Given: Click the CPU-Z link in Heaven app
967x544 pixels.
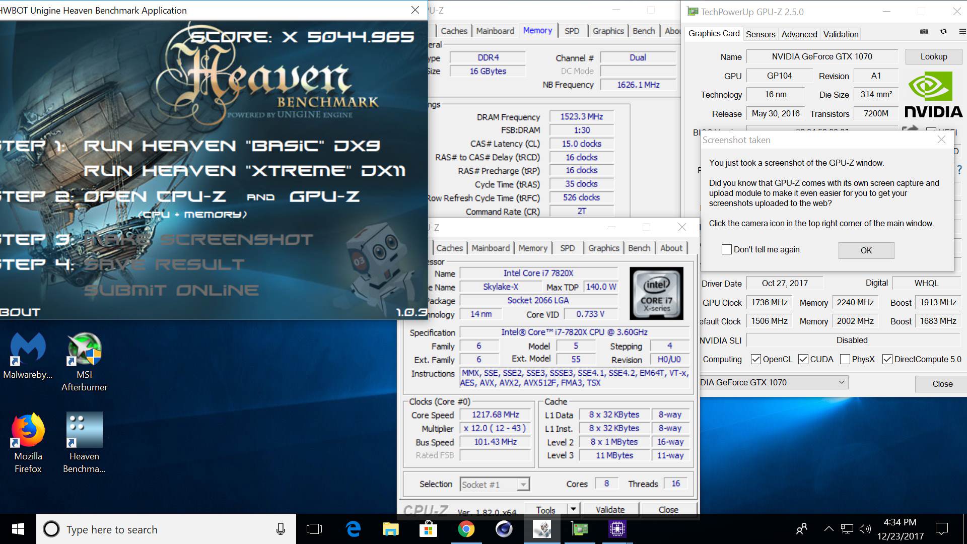Looking at the screenshot, I should 191,196.
